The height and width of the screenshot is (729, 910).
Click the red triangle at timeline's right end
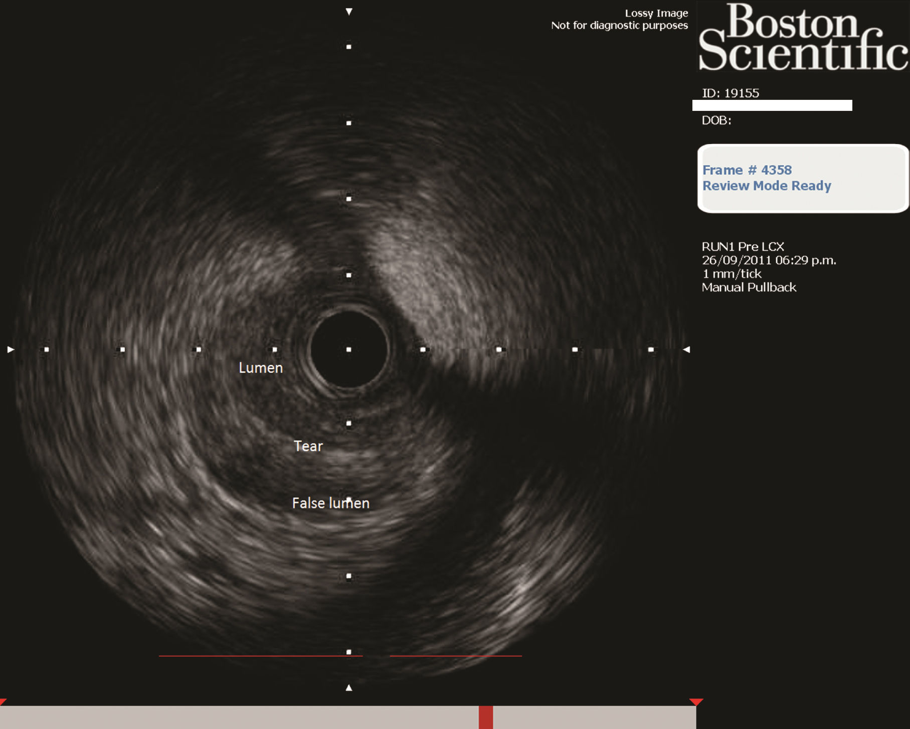pyautogui.click(x=696, y=702)
